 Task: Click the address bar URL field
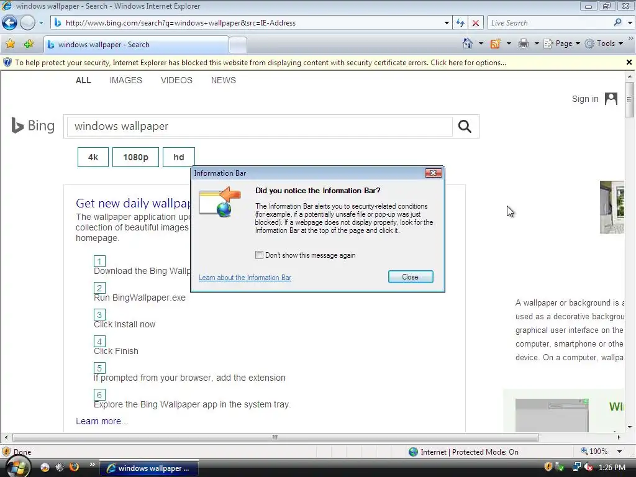[252, 23]
